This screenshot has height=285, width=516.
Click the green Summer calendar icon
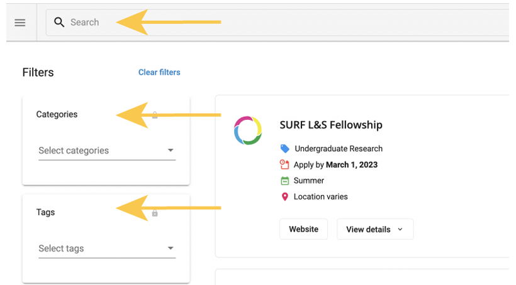[285, 181]
